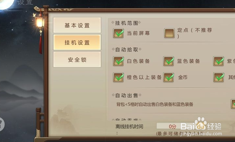Toggle the 白色装备 pickup checkbox
The height and width of the screenshot is (142, 235).
pos(118,61)
